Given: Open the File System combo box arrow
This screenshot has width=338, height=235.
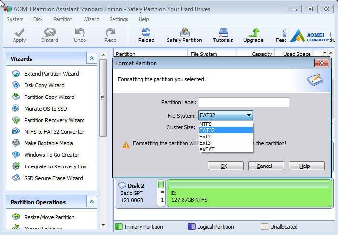Looking at the screenshot, I should point(249,115).
